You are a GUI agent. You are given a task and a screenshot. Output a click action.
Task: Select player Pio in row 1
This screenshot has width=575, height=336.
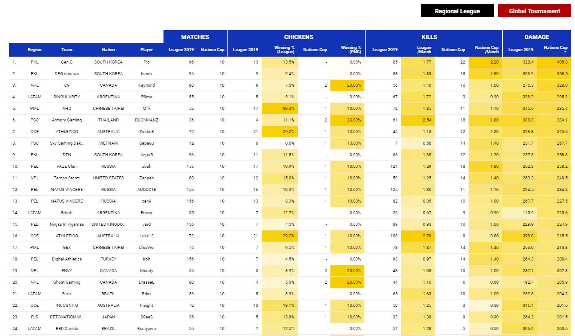point(146,62)
